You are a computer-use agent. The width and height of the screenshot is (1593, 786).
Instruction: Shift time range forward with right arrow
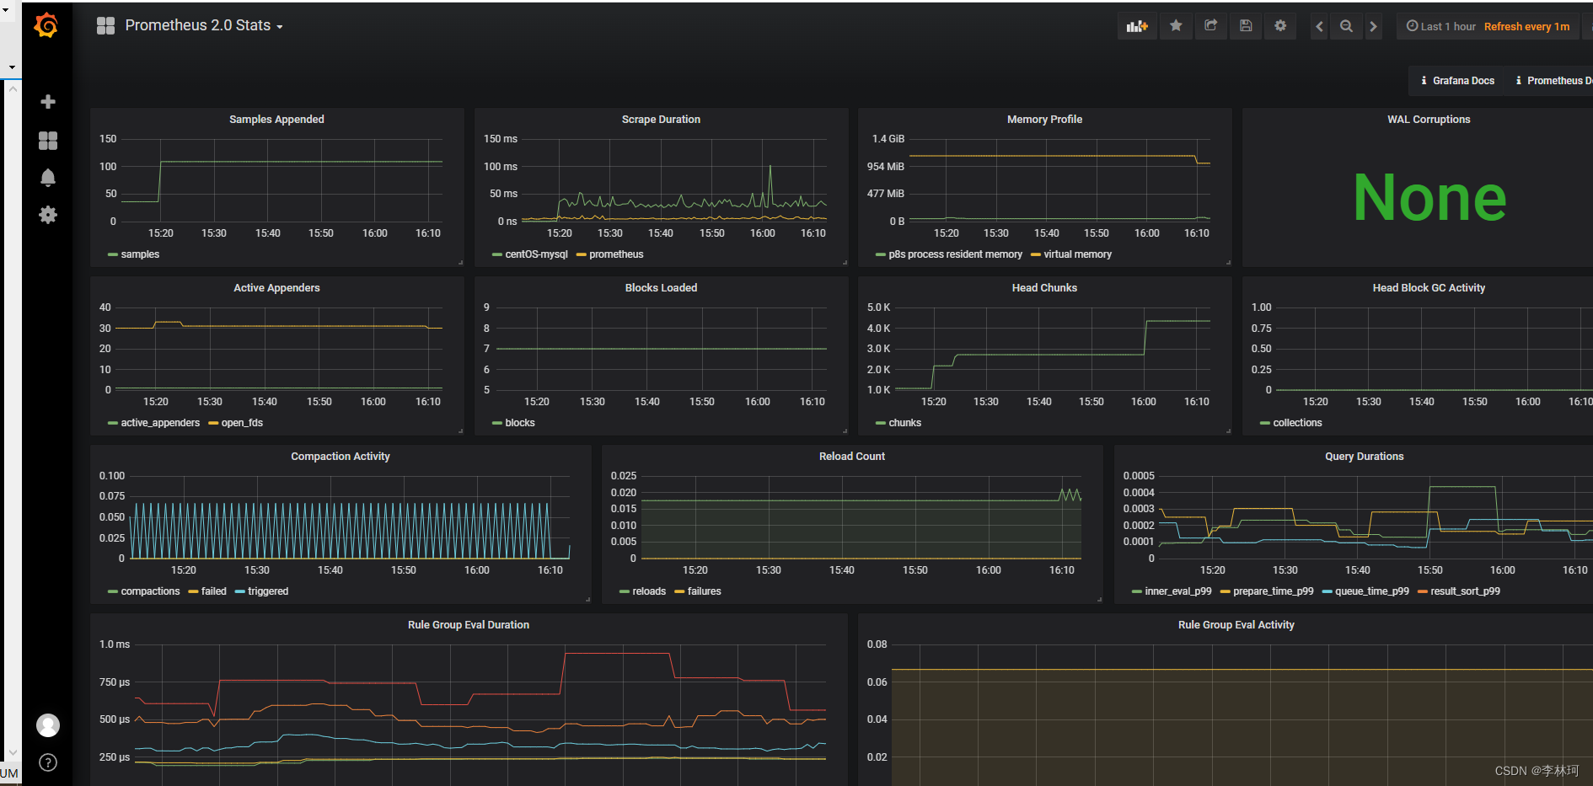coord(1374,26)
